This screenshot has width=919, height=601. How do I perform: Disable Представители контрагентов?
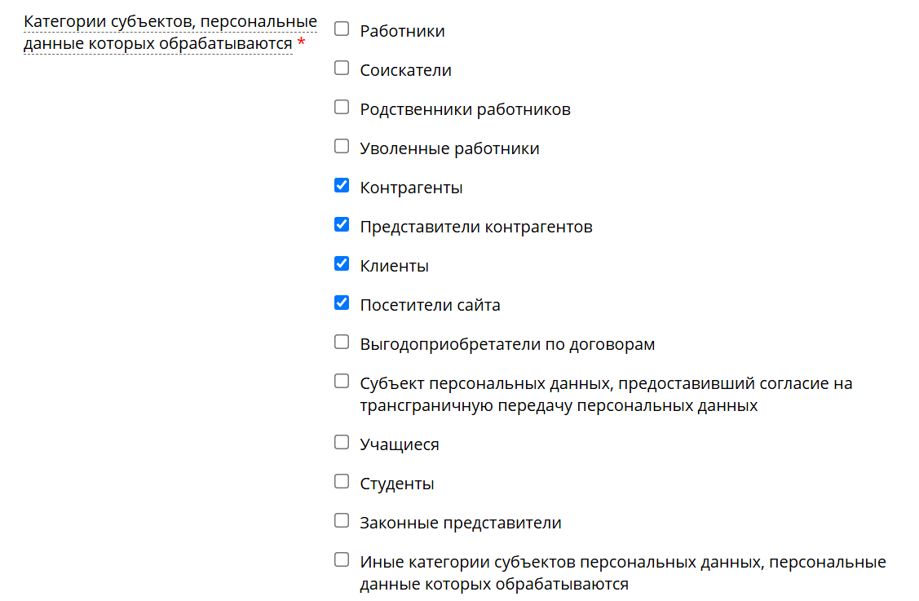click(341, 223)
